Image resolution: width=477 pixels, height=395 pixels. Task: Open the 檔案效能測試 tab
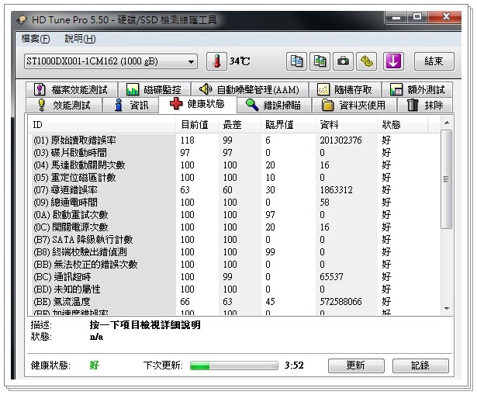pyautogui.click(x=71, y=89)
